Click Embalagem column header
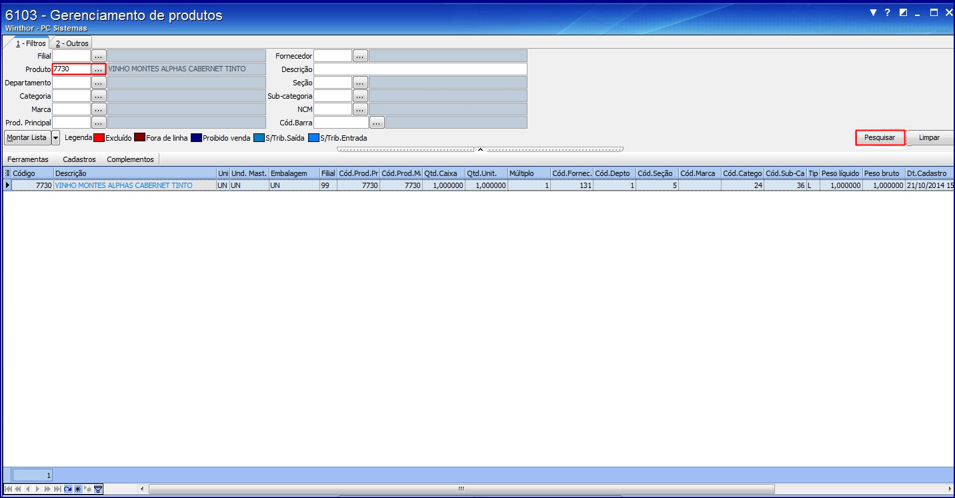955x498 pixels. [x=294, y=173]
